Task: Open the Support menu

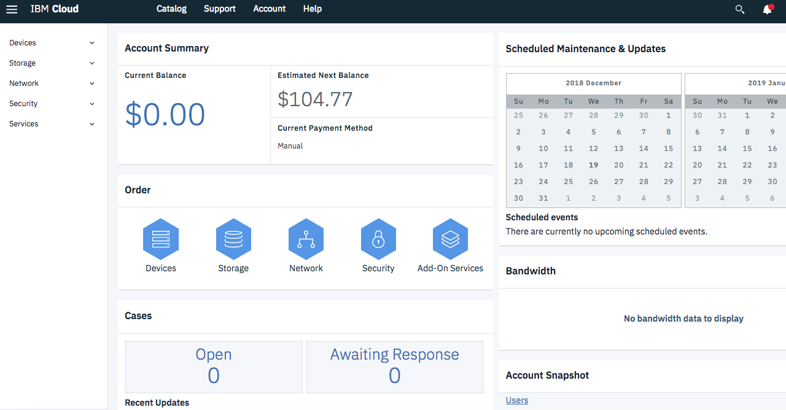Action: pos(219,9)
